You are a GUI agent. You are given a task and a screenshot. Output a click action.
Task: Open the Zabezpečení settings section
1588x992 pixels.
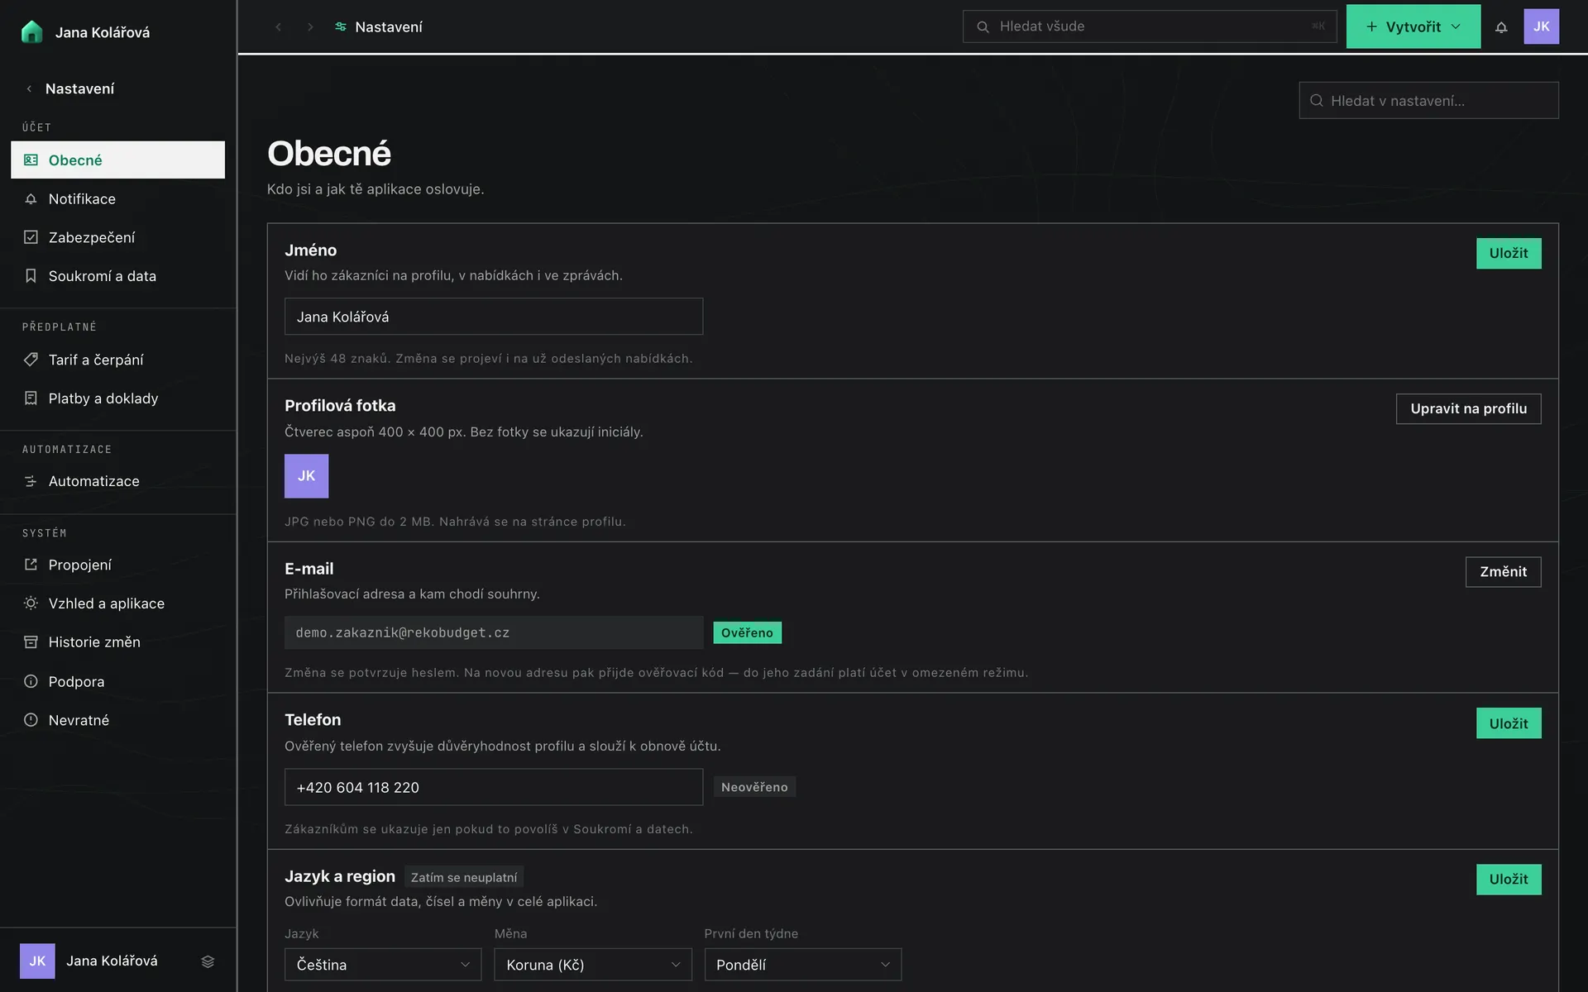[x=117, y=237]
